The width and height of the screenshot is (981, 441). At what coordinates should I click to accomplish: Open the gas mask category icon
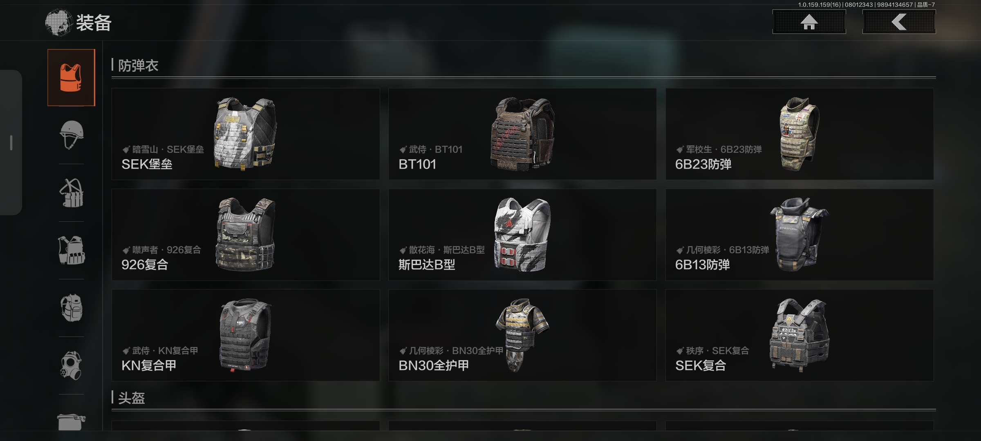click(x=71, y=365)
